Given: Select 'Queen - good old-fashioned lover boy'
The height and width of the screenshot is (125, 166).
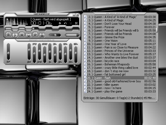Looking at the screenshot, I should (120, 81).
